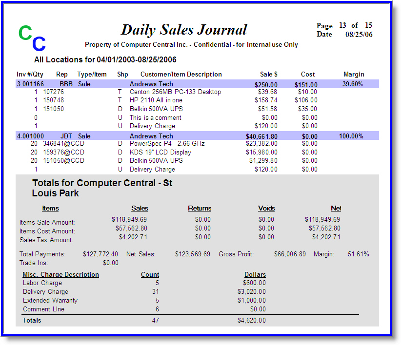Click the Total Payments value $127,772.40
Viewport: 401px width, 345px height.
click(x=100, y=254)
